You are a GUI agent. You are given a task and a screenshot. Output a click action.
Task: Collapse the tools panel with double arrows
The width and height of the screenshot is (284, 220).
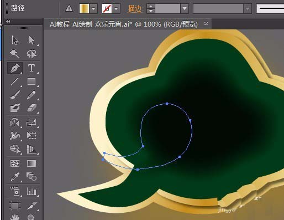pyautogui.click(x=8, y=22)
